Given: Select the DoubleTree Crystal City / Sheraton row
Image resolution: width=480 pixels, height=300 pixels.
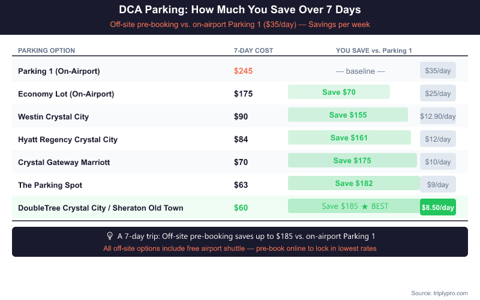Looking at the screenshot, I should [x=101, y=208].
